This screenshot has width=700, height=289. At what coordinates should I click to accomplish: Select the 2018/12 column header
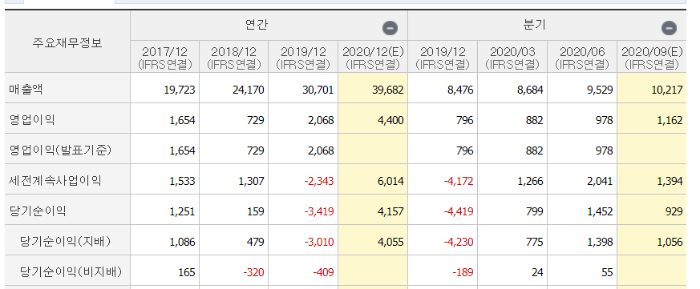[x=234, y=58]
